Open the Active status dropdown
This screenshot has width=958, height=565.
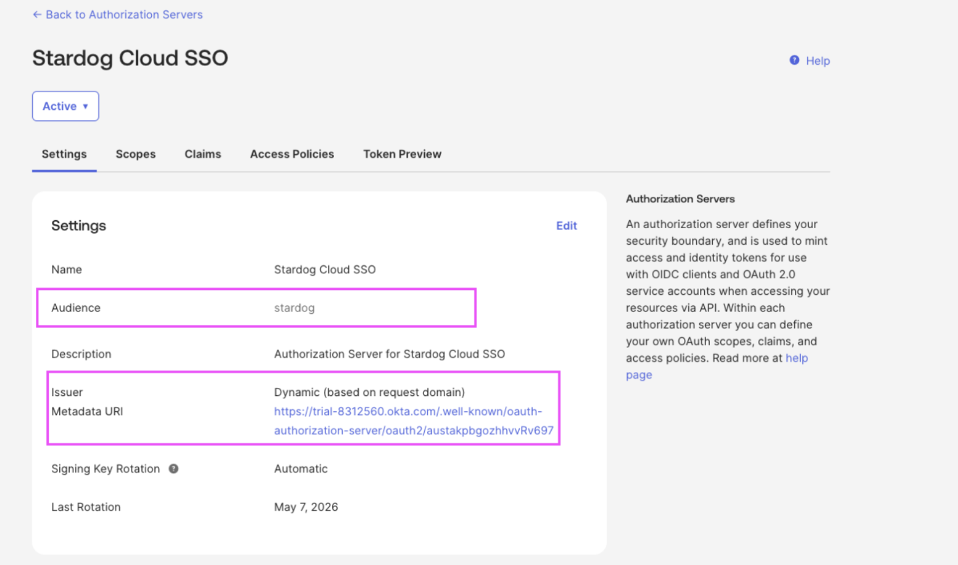[65, 106]
